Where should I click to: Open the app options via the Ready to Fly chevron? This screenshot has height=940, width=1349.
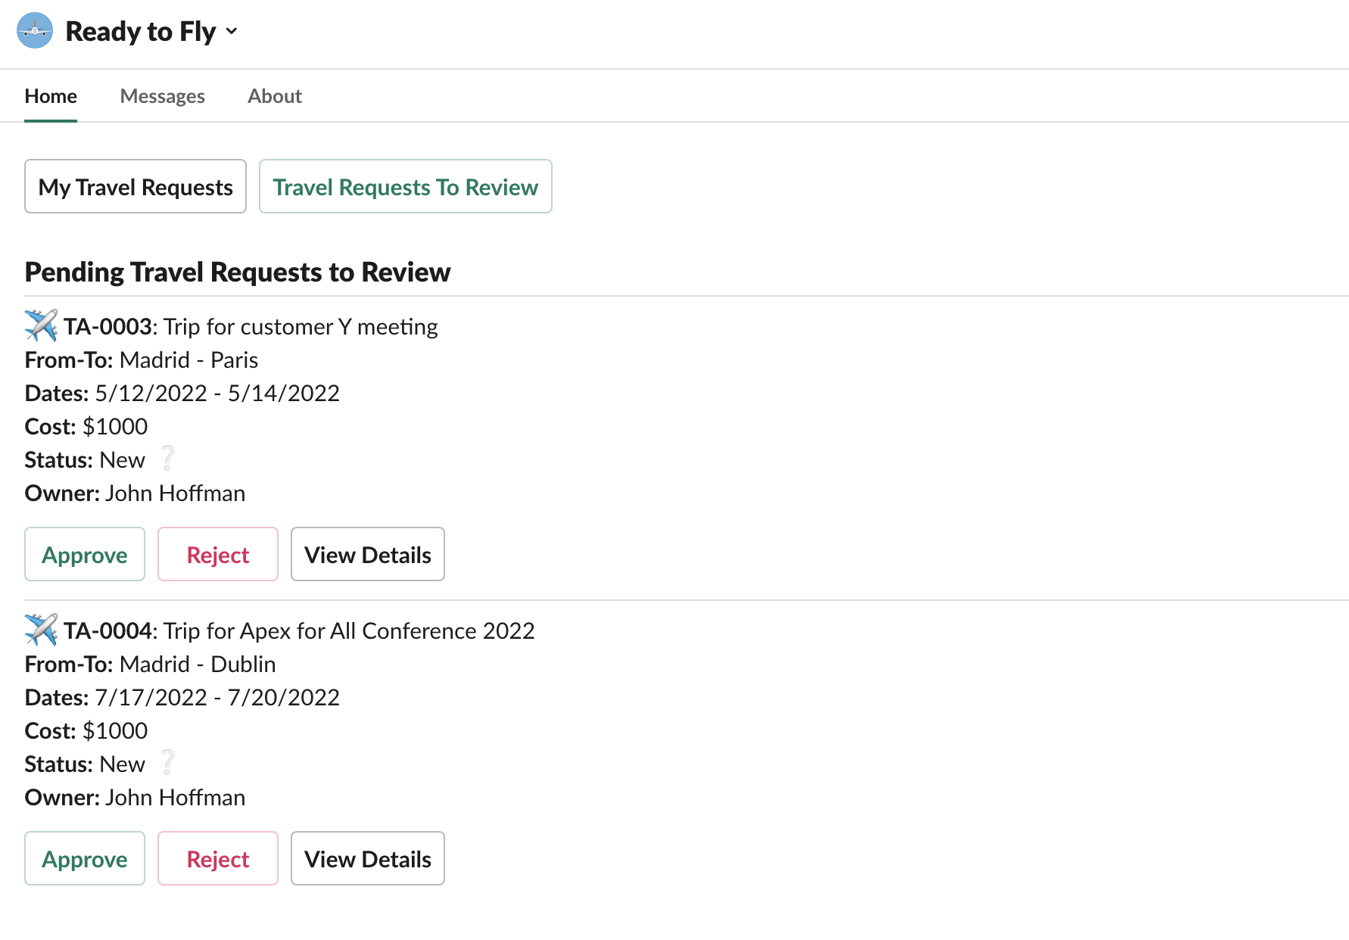coord(232,32)
